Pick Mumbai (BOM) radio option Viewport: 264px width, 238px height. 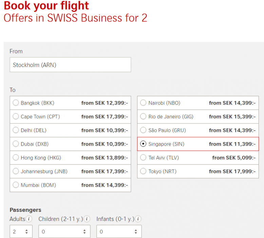(16, 185)
